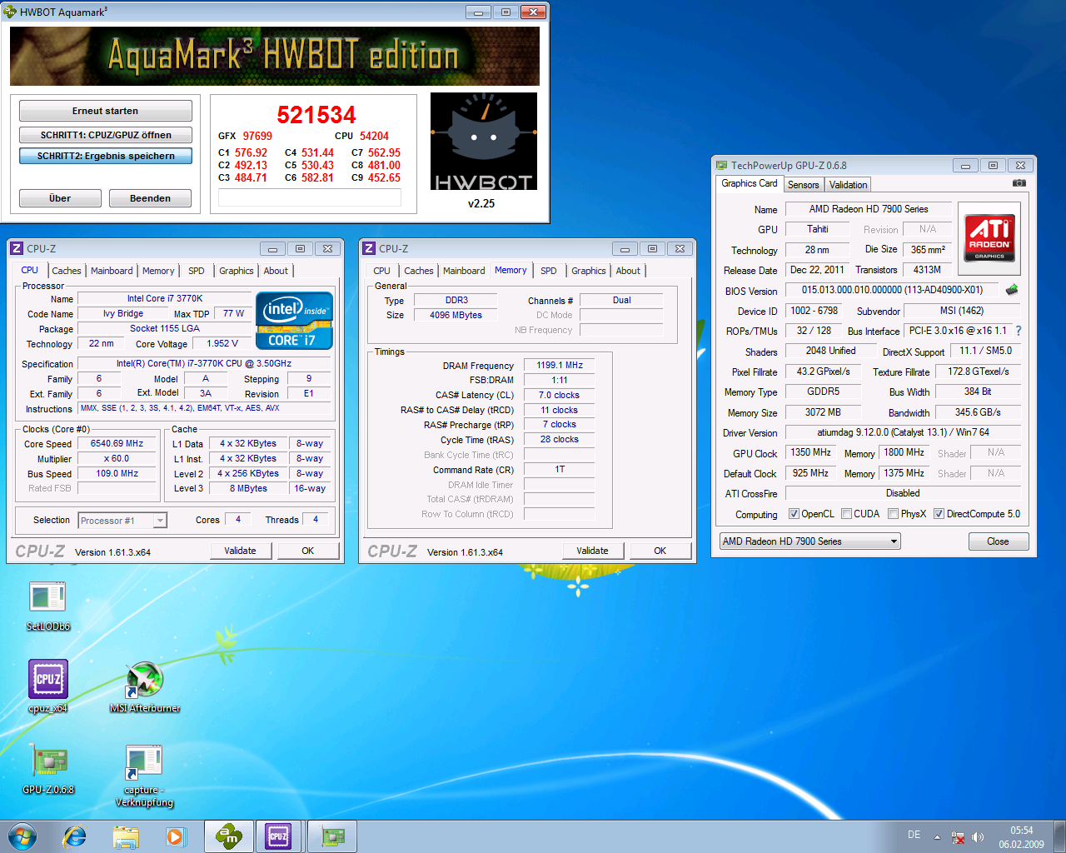Open Windows Explorer from taskbar
Viewport: 1066px width, 853px height.
pyautogui.click(x=126, y=836)
